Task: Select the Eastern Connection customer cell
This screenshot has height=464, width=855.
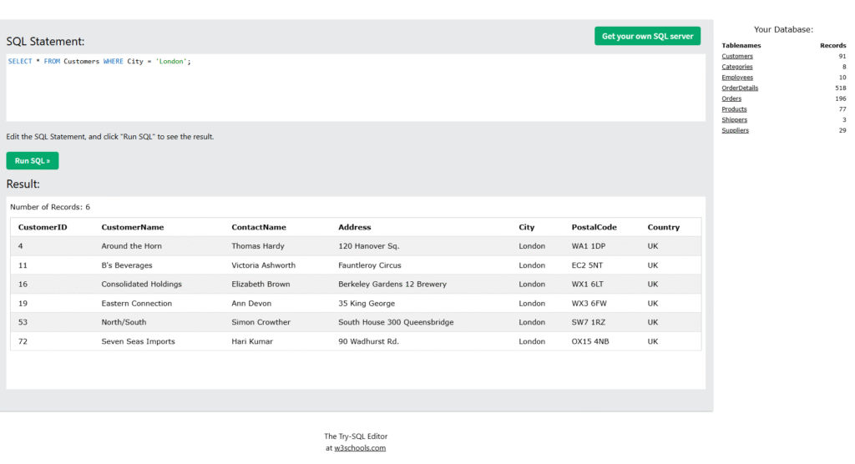Action: [x=136, y=304]
